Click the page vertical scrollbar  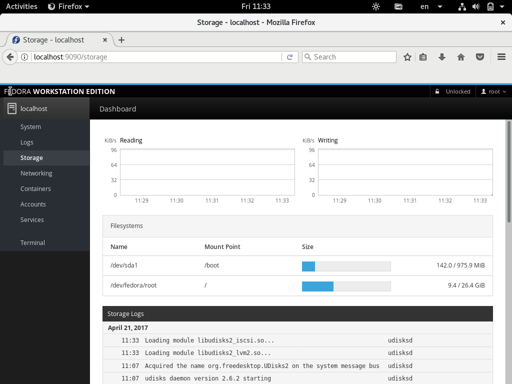508,172
